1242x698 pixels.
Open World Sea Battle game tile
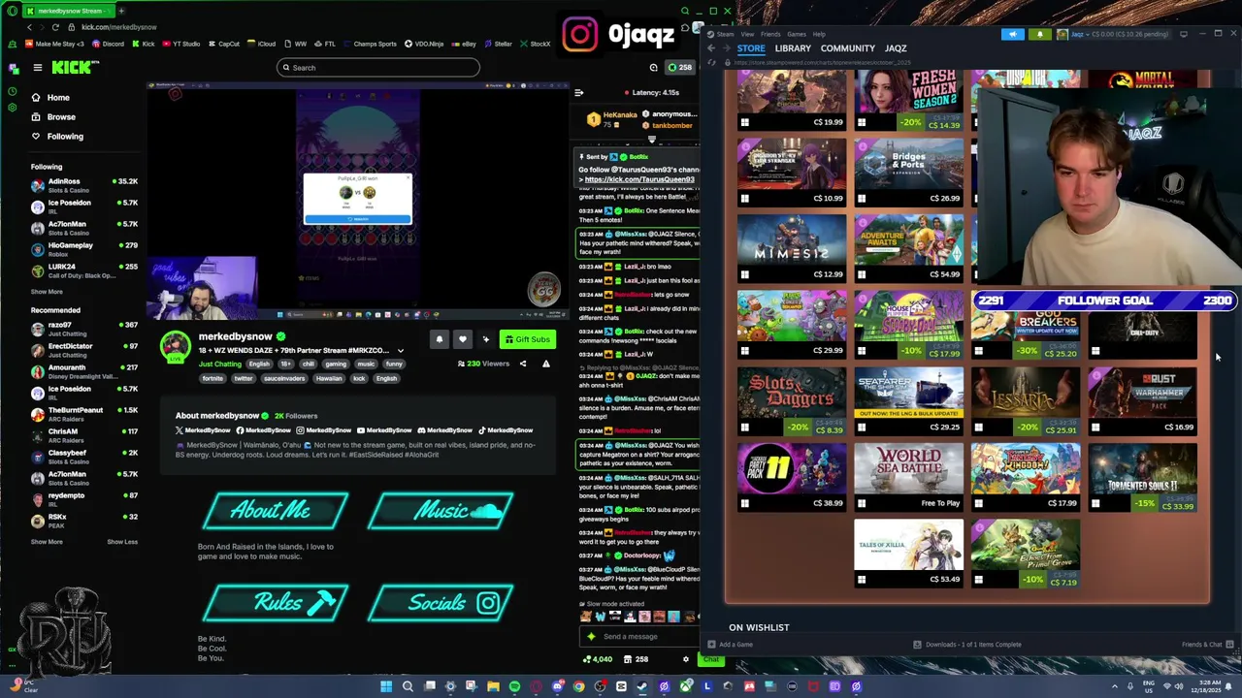pyautogui.click(x=909, y=476)
